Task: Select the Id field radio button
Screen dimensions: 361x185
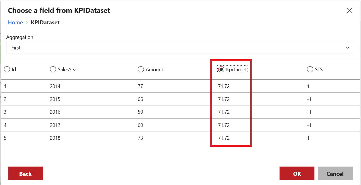Action: (7, 70)
